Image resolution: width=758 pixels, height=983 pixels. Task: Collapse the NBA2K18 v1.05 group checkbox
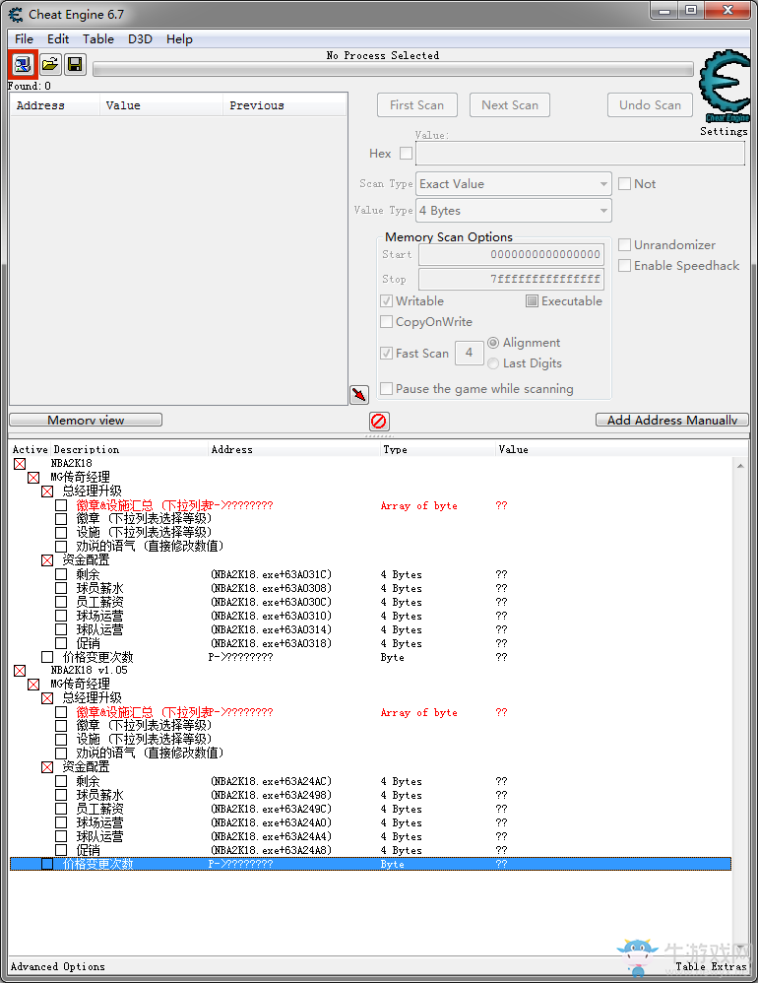pyautogui.click(x=20, y=670)
